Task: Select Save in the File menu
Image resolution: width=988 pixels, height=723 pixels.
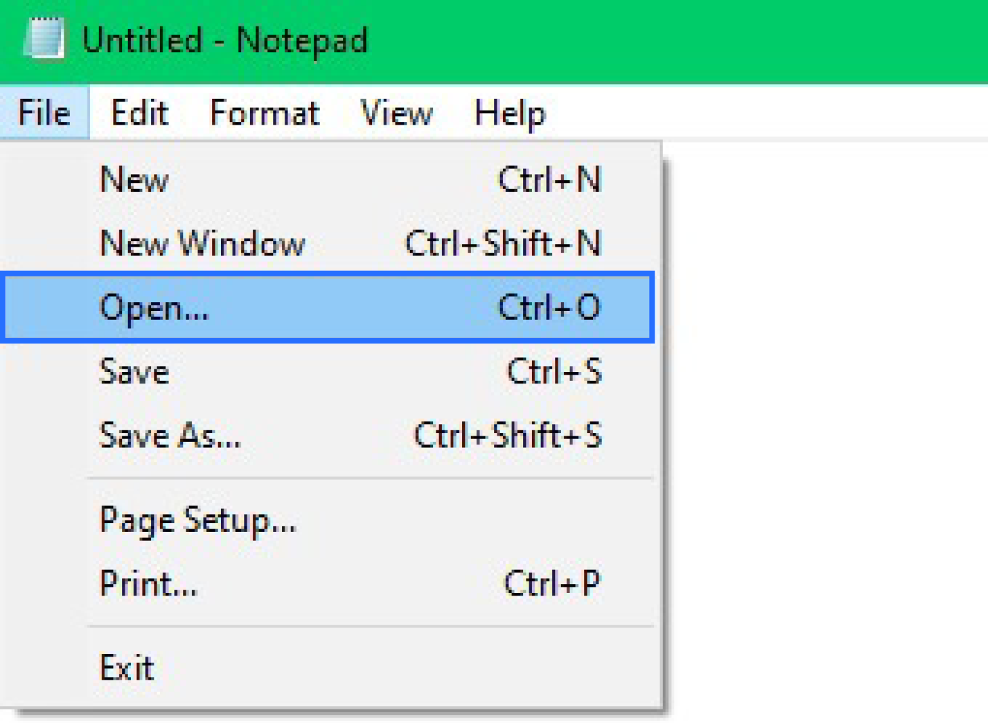Action: pyautogui.click(x=329, y=372)
